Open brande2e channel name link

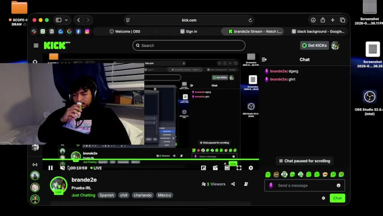click(84, 180)
